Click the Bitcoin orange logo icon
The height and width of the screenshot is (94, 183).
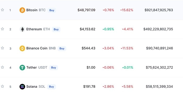22,10
